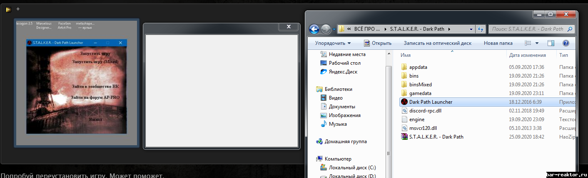
Task: Close the empty white dialog window
Action: pos(288,27)
